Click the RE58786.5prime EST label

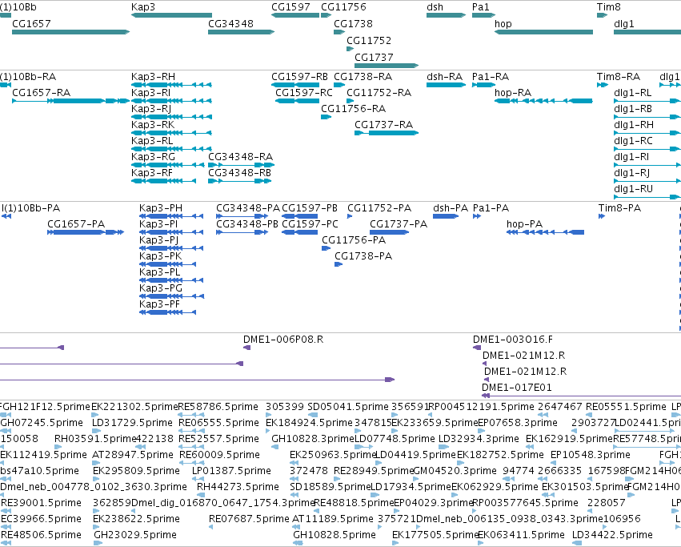point(218,407)
